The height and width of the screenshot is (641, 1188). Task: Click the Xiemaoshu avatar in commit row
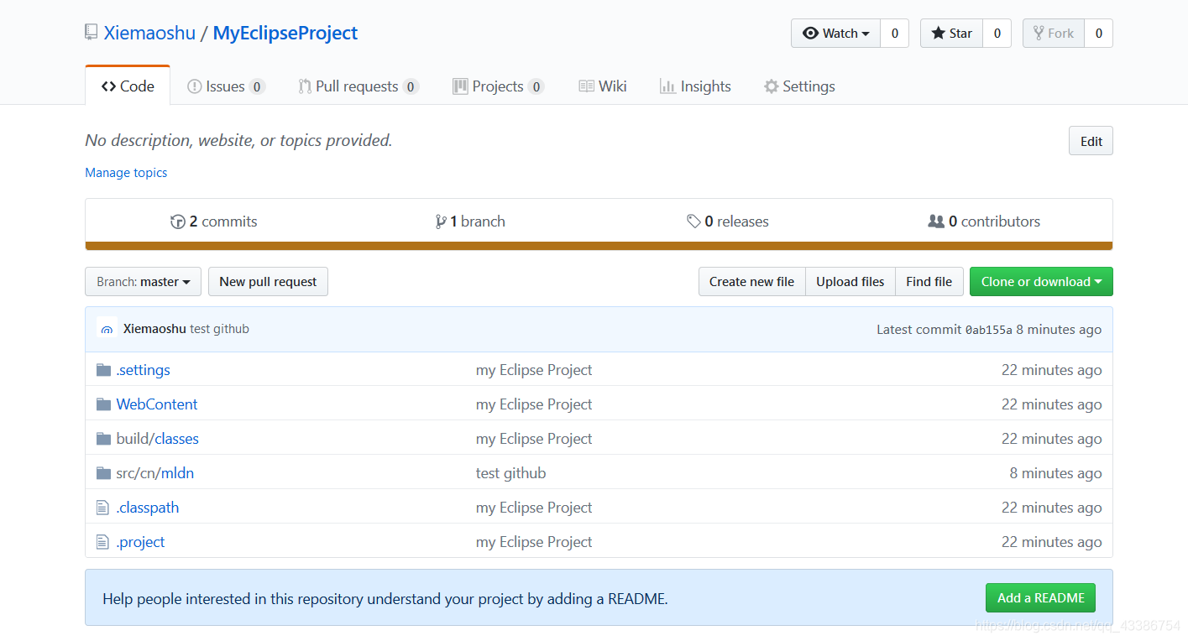107,329
